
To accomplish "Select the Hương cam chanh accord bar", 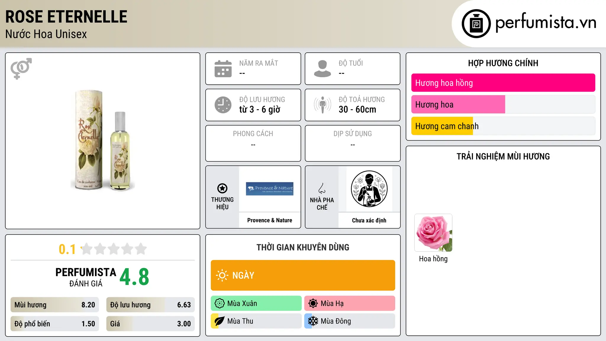I will 503,126.
